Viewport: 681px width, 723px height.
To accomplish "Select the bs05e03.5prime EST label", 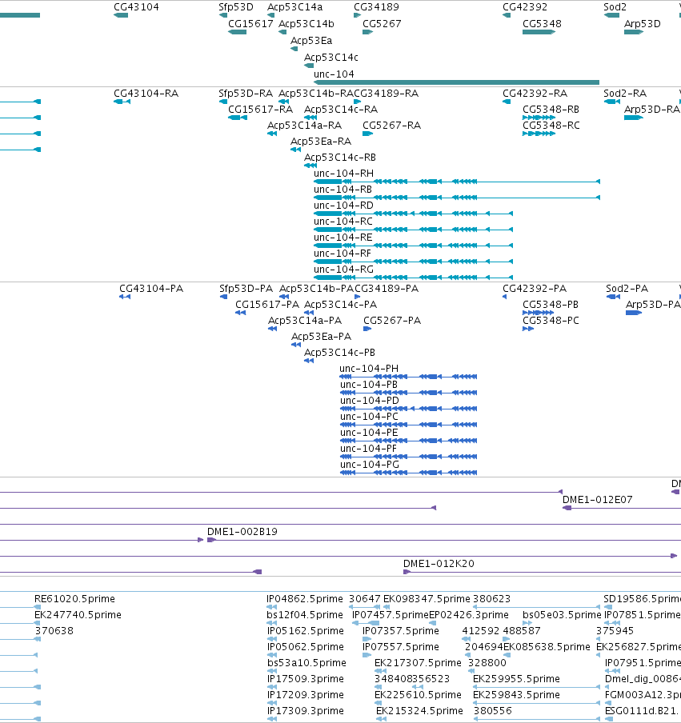I will 562,615.
